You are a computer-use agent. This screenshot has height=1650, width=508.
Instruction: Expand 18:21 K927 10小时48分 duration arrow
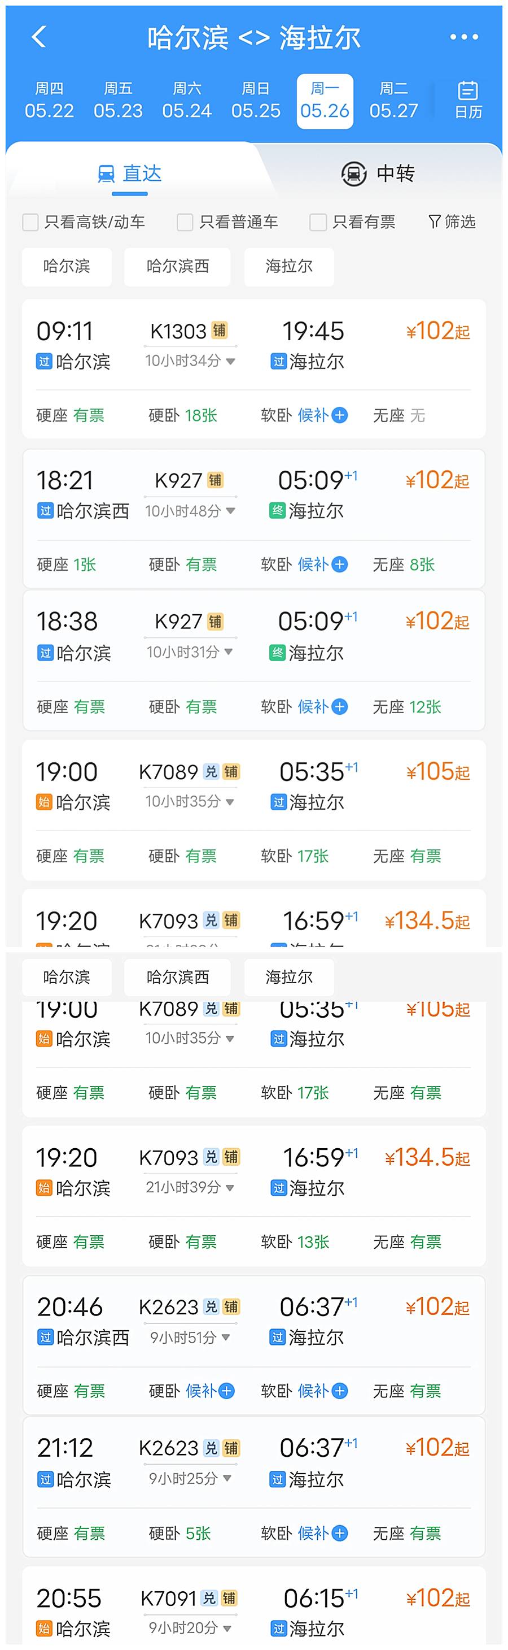coord(230,510)
